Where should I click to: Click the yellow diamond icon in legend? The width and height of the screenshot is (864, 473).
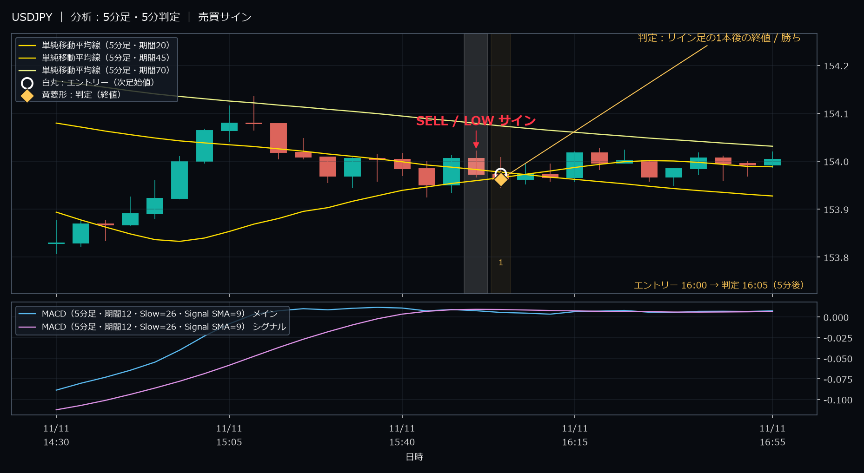click(x=27, y=95)
